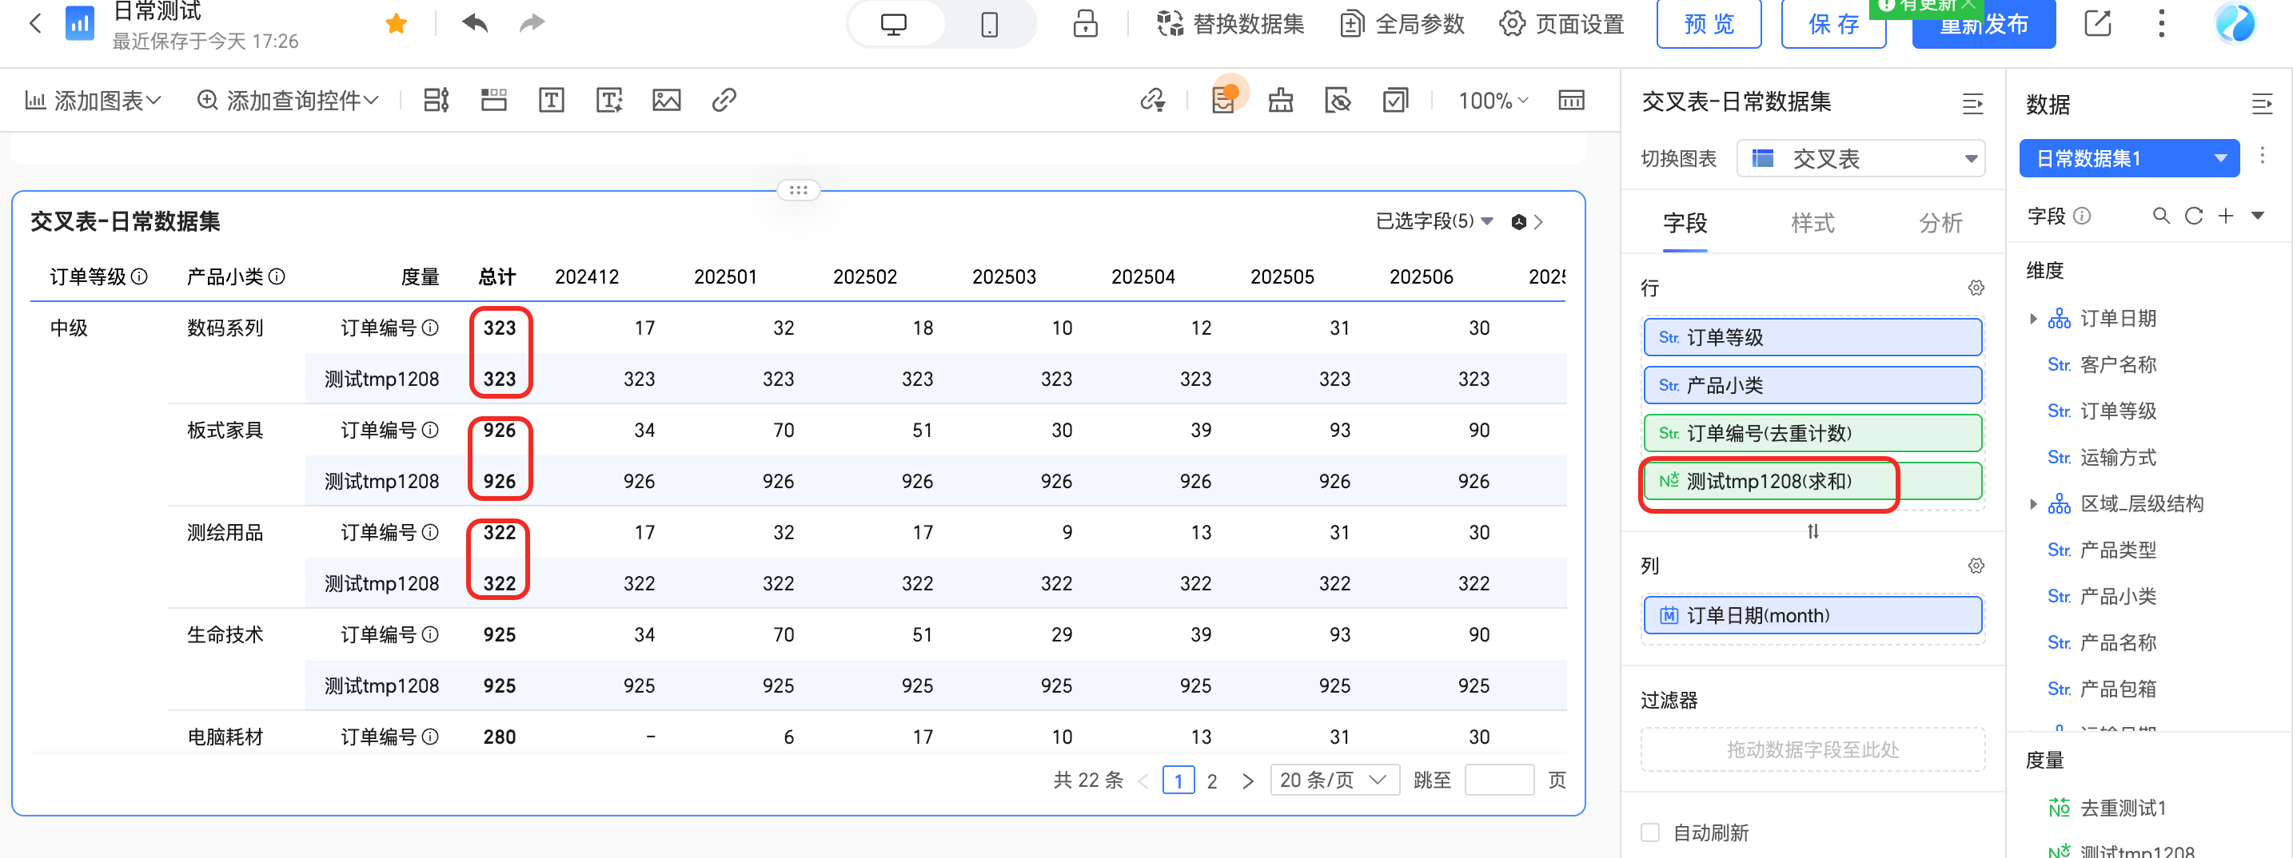Click the 跳至 page number input field

[1498, 780]
